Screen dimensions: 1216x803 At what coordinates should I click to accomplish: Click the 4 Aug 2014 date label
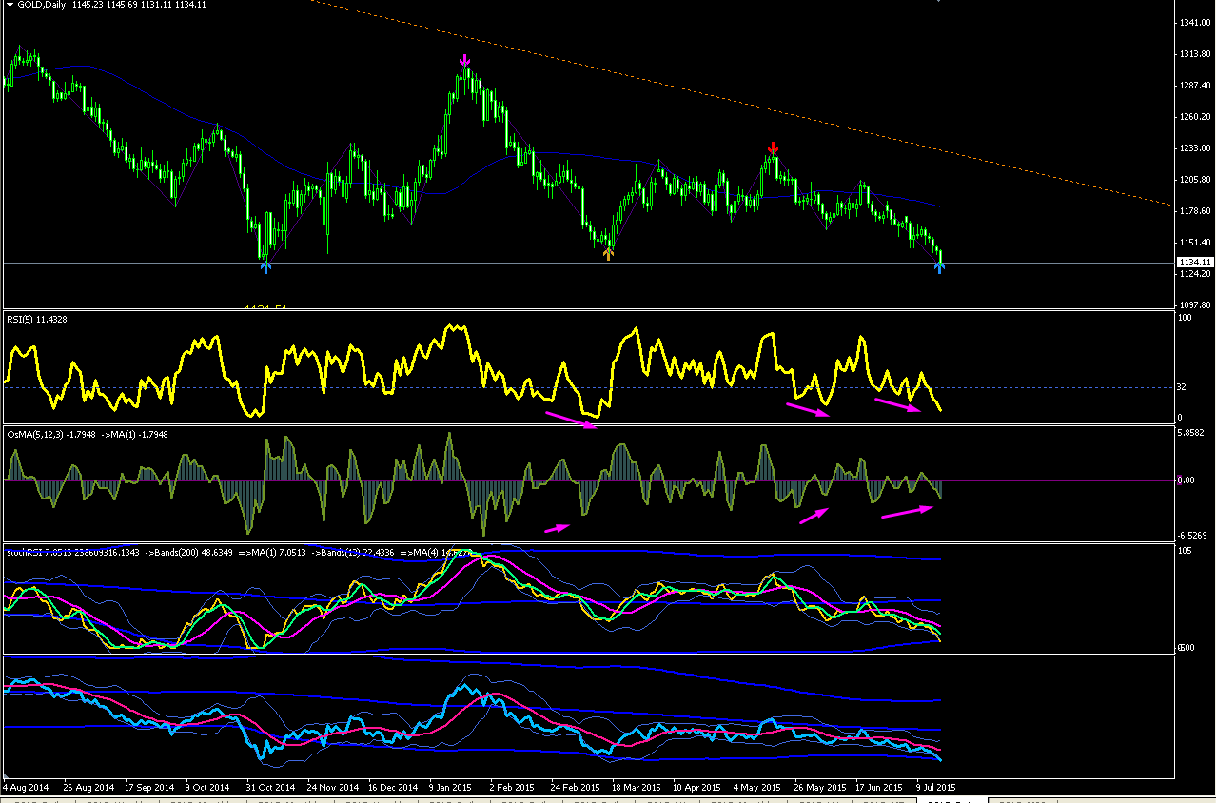[26, 788]
